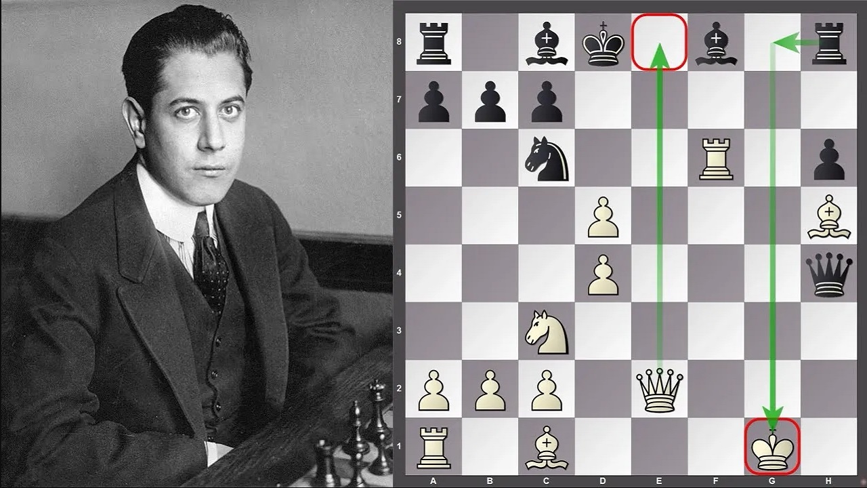Select the white bishop on h5
Image resolution: width=867 pixels, height=488 pixels.
click(x=830, y=215)
